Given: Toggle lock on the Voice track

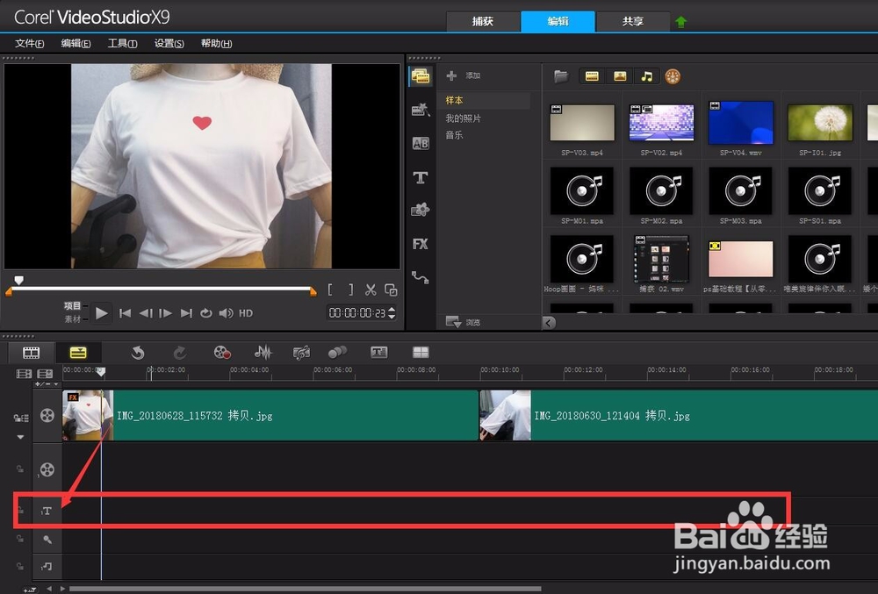Looking at the screenshot, I should coord(20,539).
